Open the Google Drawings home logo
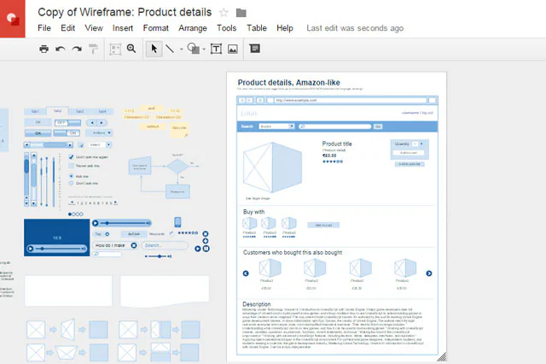This screenshot has height=364, width=546. tap(13, 19)
